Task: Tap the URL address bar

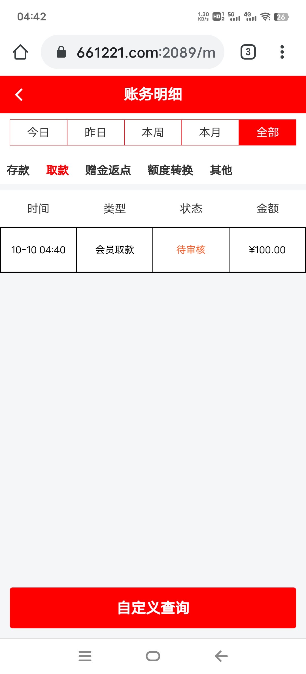Action: click(x=146, y=52)
